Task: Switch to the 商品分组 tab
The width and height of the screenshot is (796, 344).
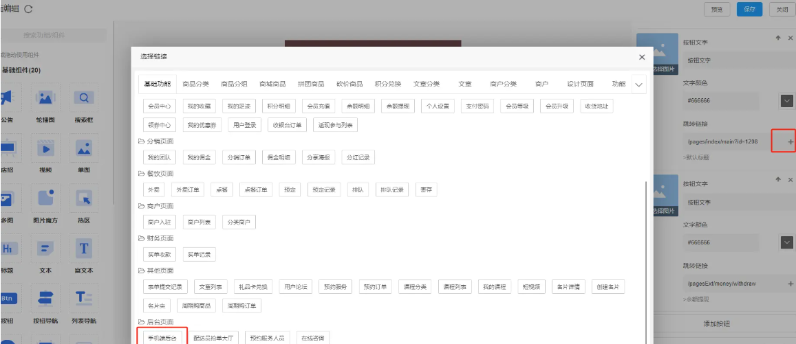Action: click(234, 84)
